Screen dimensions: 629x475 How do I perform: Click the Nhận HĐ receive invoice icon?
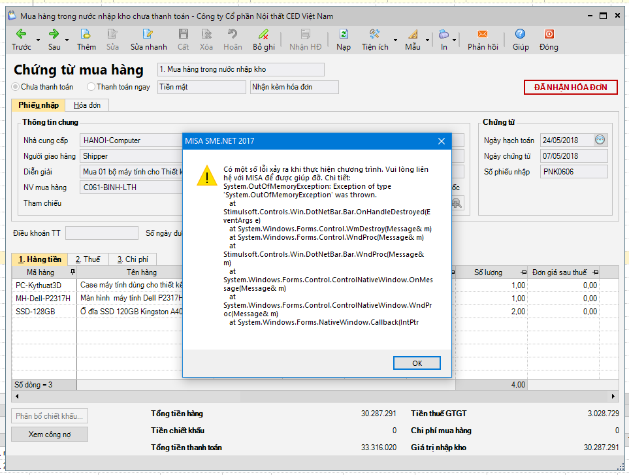305,34
